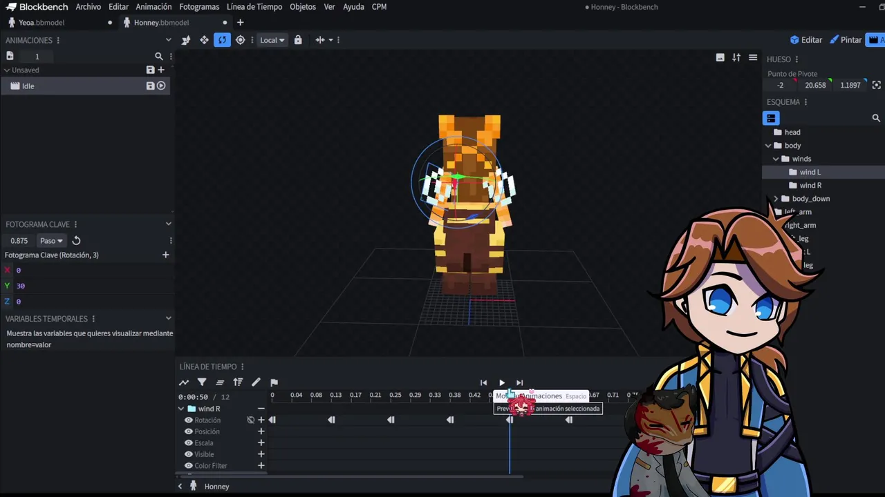Toggle visibility of Color Filter channel

coord(188,465)
